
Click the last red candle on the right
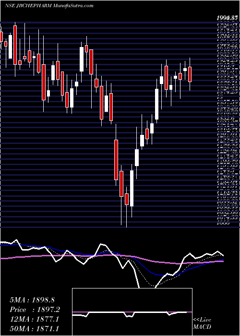(x=190, y=74)
